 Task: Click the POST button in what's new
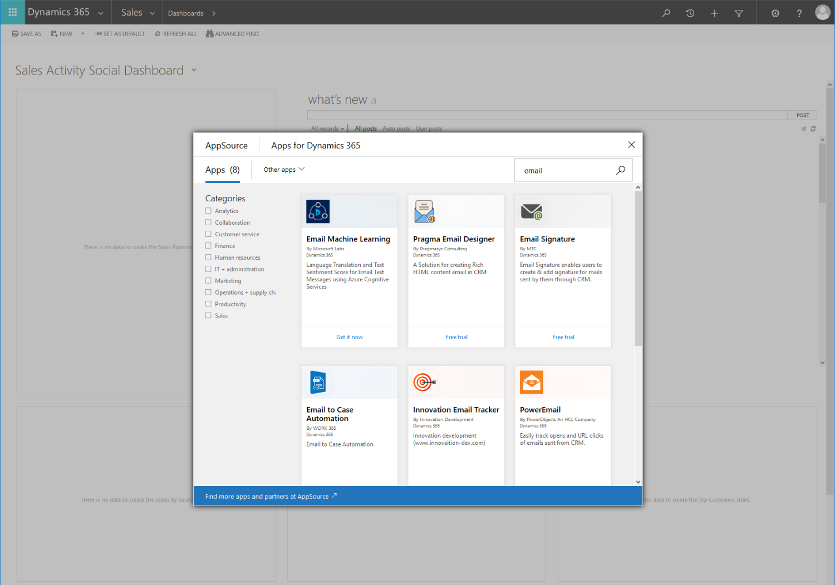tap(802, 115)
